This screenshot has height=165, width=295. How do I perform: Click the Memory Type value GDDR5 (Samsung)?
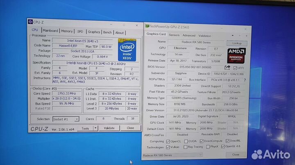click(184, 98)
